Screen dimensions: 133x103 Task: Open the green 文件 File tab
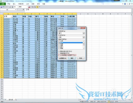pyautogui.click(x=3, y=4)
